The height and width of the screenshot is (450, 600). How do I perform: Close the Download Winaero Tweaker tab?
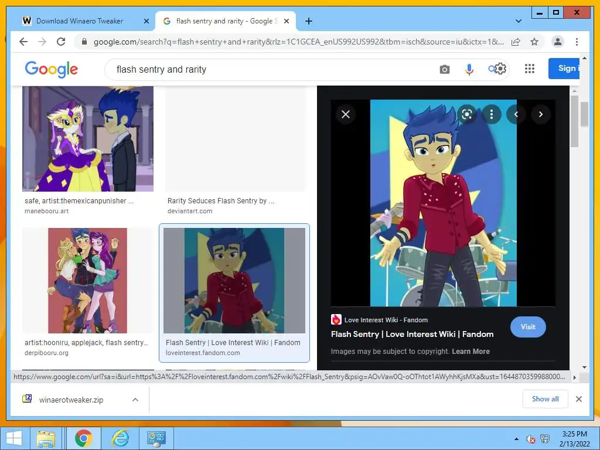[x=146, y=21]
